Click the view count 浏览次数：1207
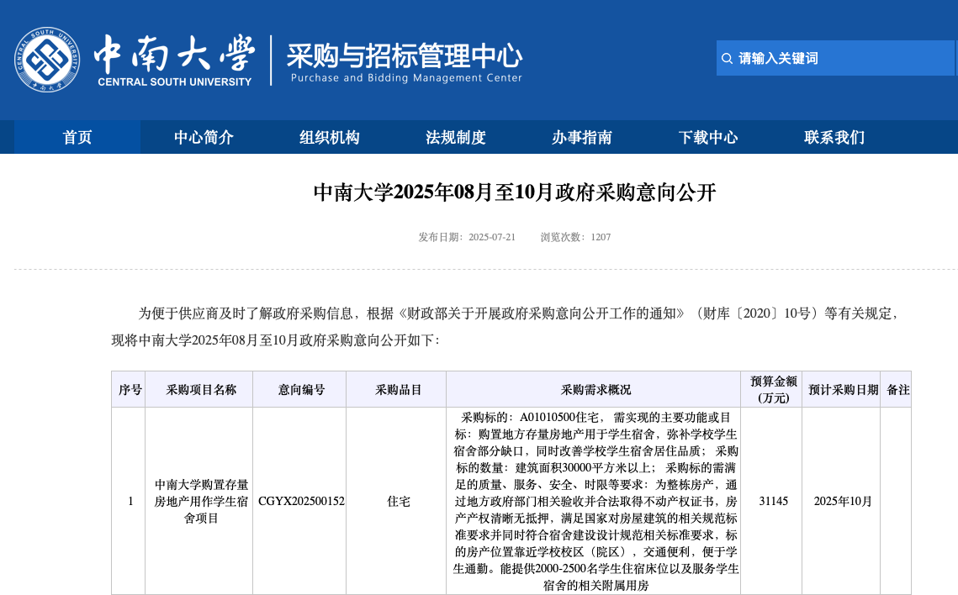 pos(575,237)
